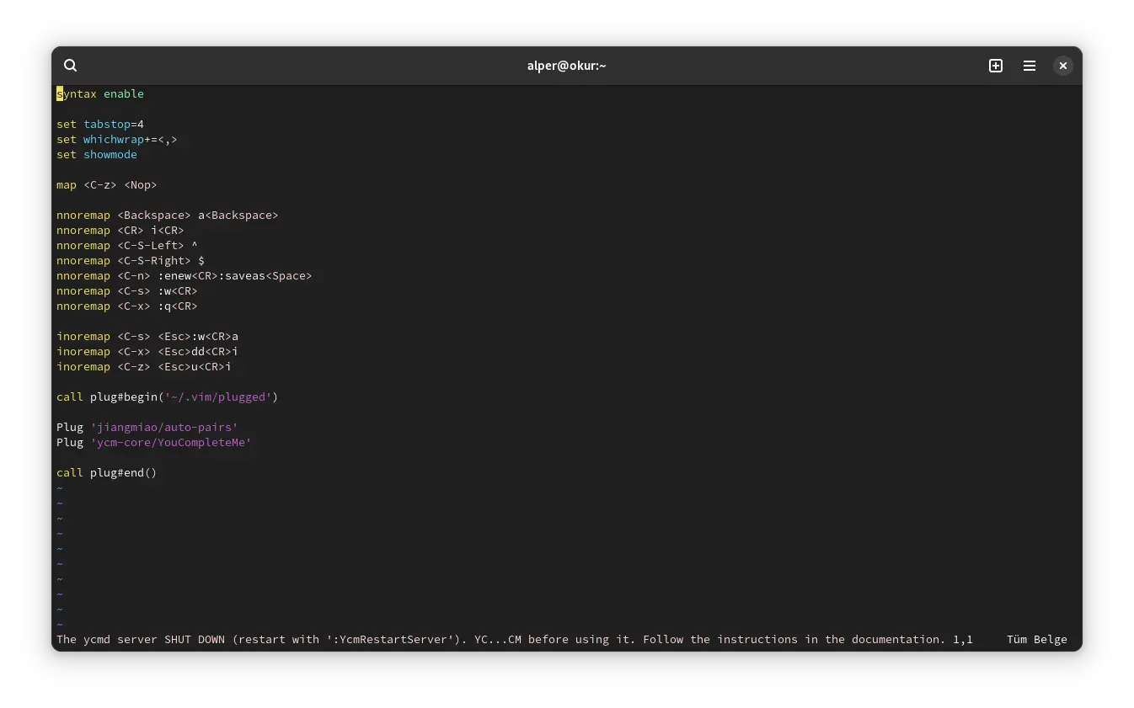
Task: Click the 'showmode' setting word
Action: click(110, 154)
